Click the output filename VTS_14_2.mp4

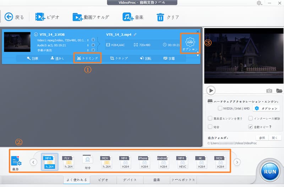point(119,34)
